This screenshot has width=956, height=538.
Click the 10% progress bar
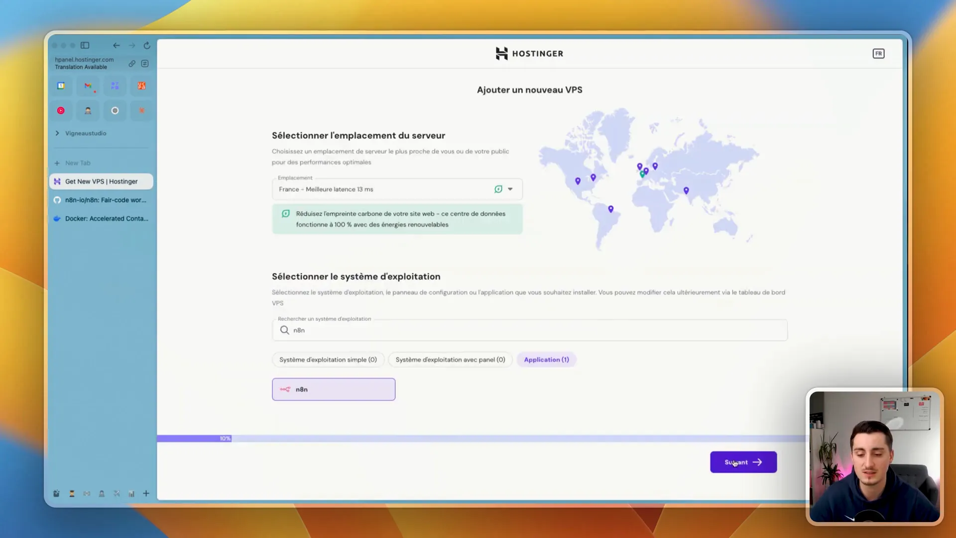pos(195,438)
